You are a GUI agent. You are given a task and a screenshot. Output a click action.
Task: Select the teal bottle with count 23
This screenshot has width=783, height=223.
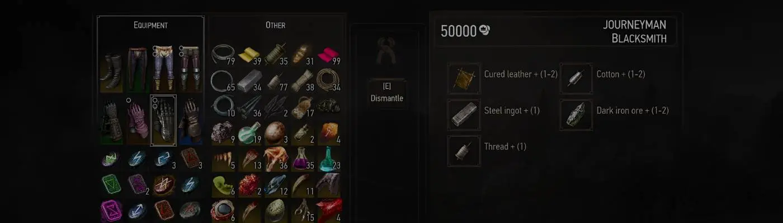tap(329, 159)
